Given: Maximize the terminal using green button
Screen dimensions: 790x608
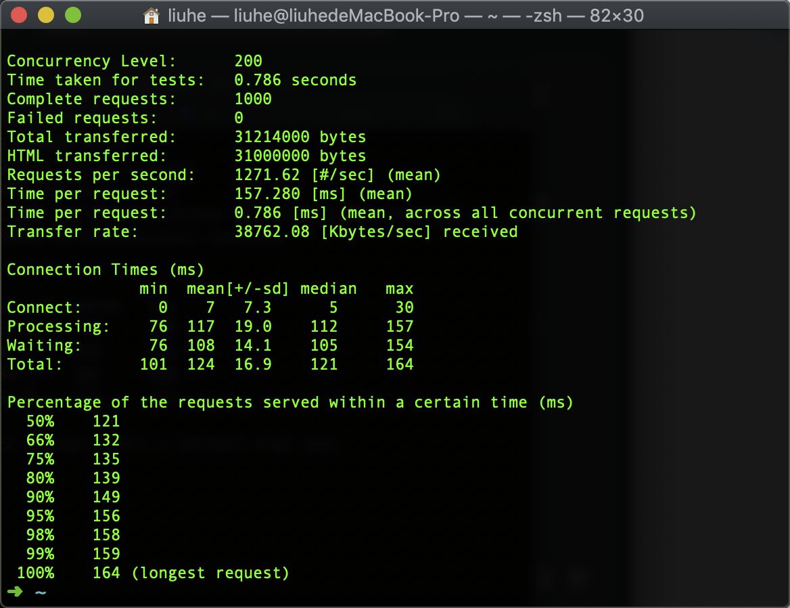Looking at the screenshot, I should pos(72,15).
